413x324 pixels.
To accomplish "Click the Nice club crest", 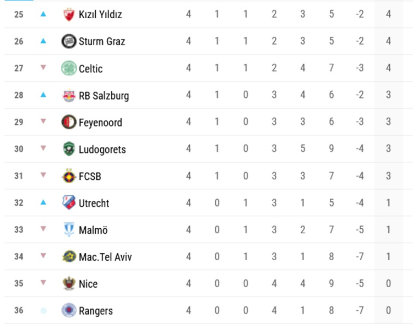I will click(x=69, y=284).
